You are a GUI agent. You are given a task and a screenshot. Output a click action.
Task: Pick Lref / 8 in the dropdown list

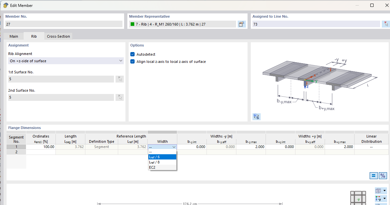point(162,162)
